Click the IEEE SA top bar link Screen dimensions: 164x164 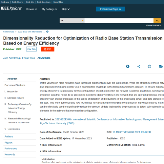coord(30,2)
